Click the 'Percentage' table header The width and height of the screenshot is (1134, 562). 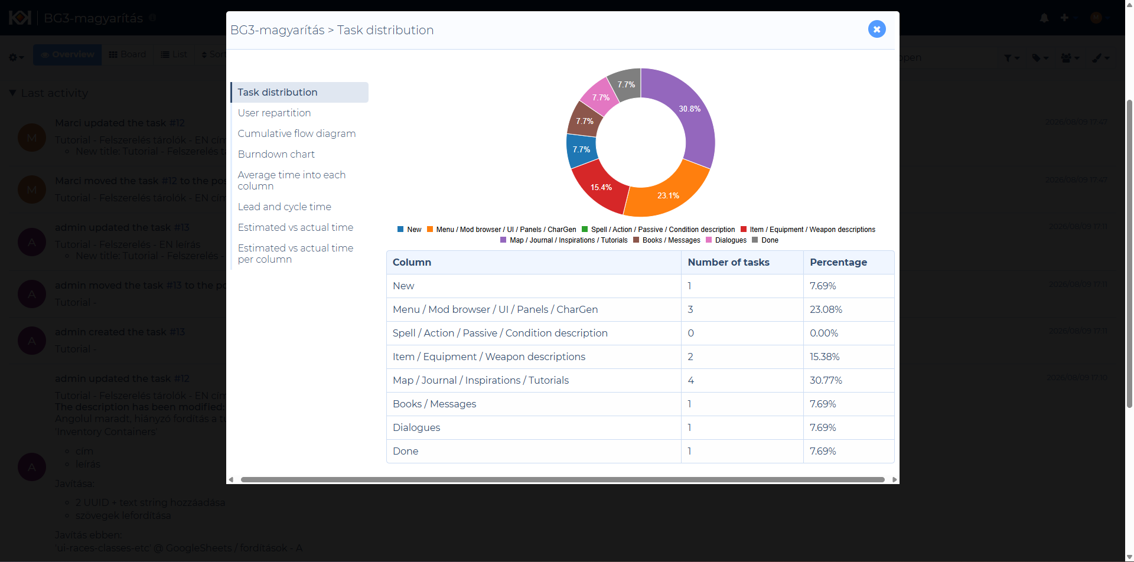849,262
